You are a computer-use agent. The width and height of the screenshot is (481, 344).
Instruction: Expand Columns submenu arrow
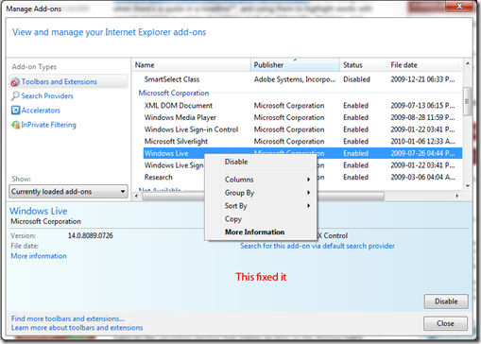click(309, 180)
